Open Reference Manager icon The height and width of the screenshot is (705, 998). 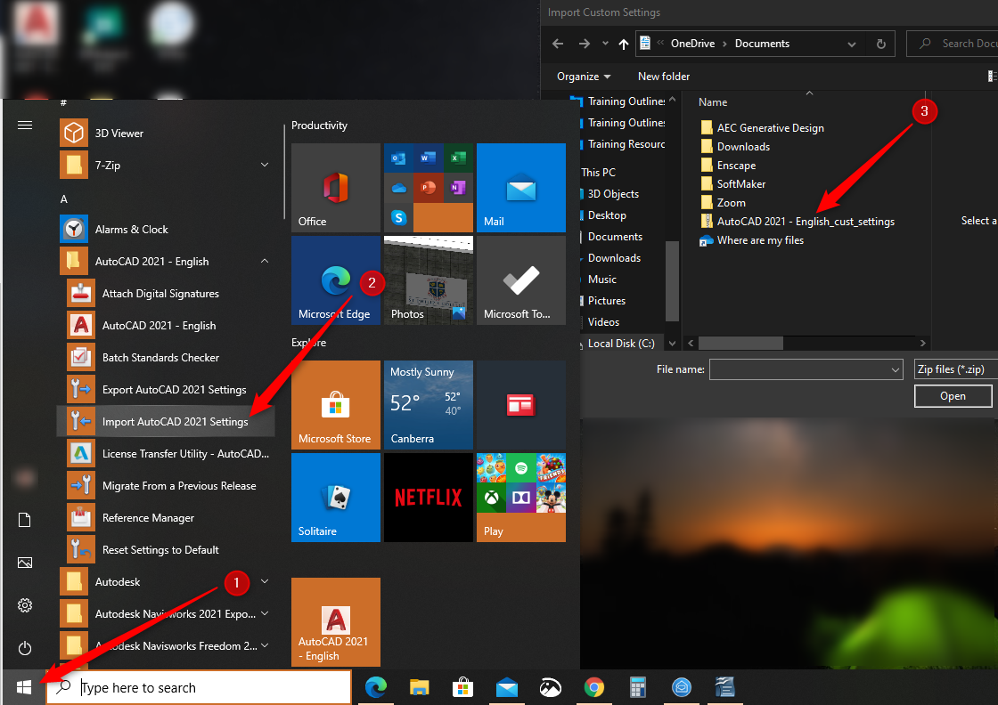81,517
